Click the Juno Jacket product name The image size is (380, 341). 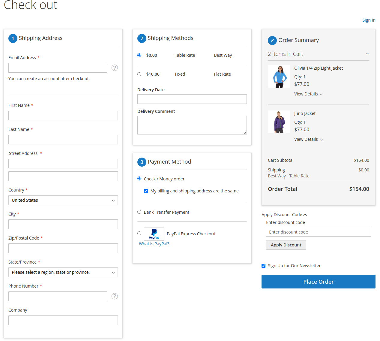pyautogui.click(x=305, y=113)
